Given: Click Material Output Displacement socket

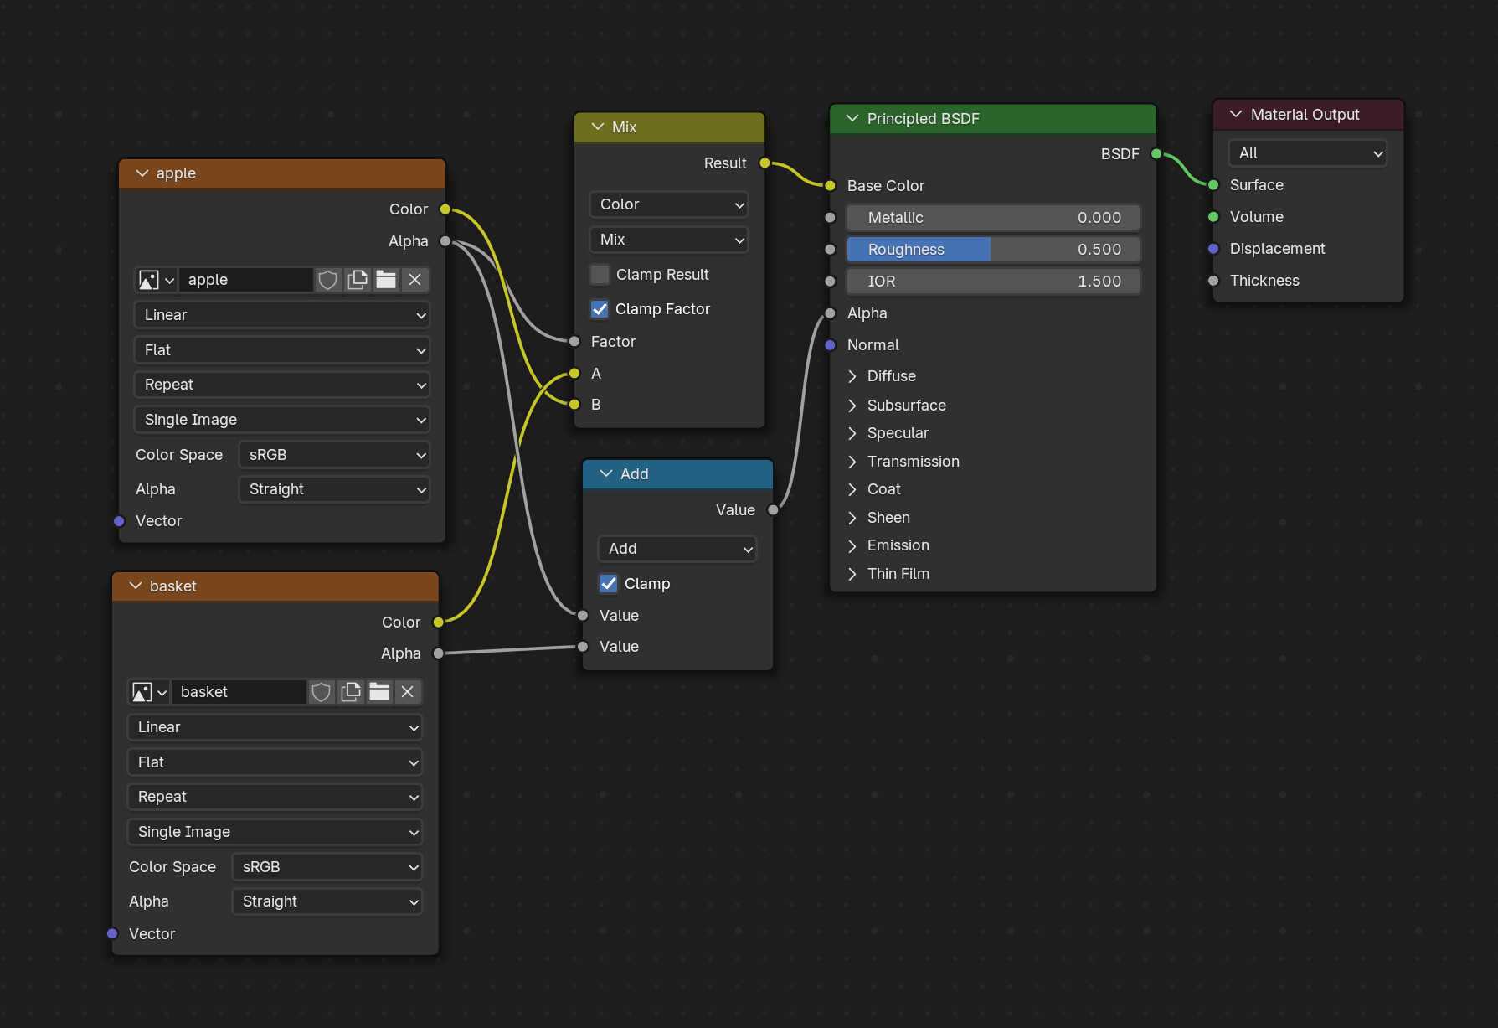Looking at the screenshot, I should [1213, 249].
